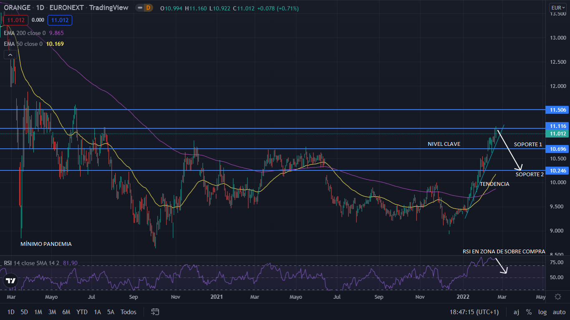Toggle auto scale mode
Image resolution: width=570 pixels, height=320 pixels.
(x=559, y=312)
